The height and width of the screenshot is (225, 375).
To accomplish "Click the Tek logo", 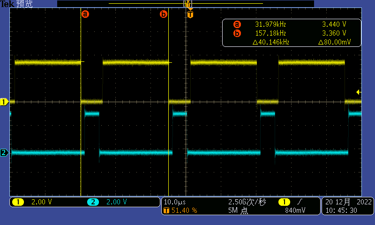I will [7, 4].
